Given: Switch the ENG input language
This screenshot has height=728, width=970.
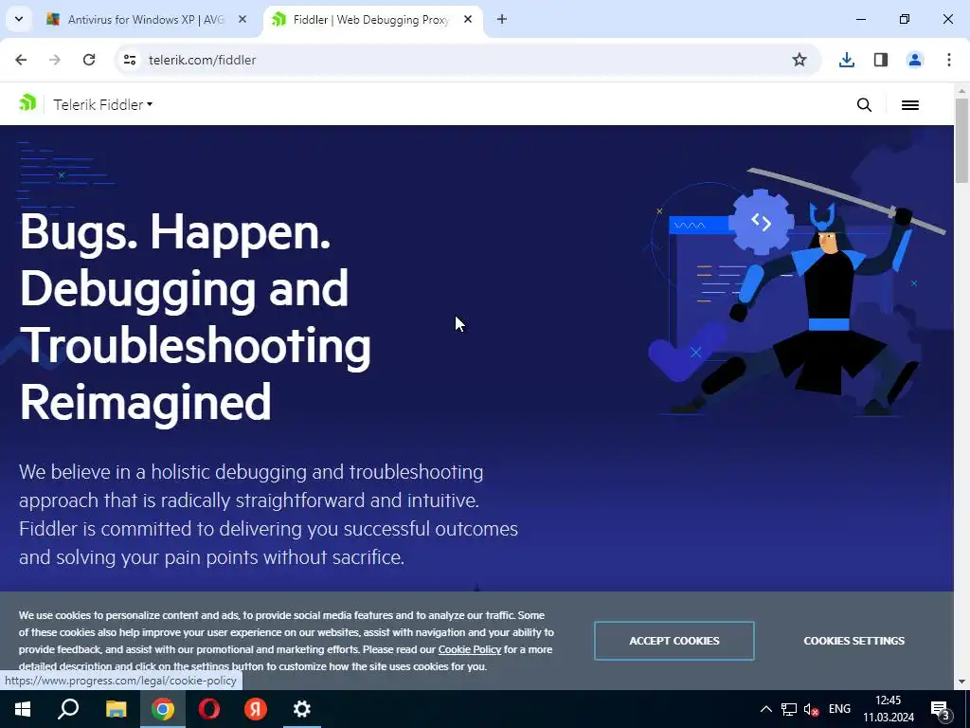Looking at the screenshot, I should (839, 709).
